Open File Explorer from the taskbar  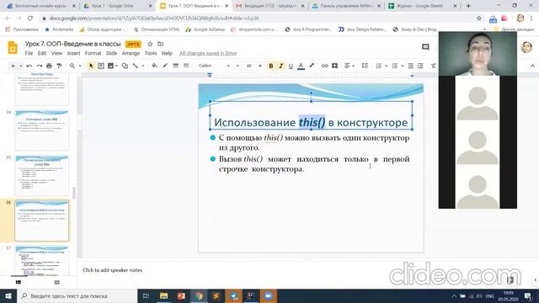click(163, 295)
